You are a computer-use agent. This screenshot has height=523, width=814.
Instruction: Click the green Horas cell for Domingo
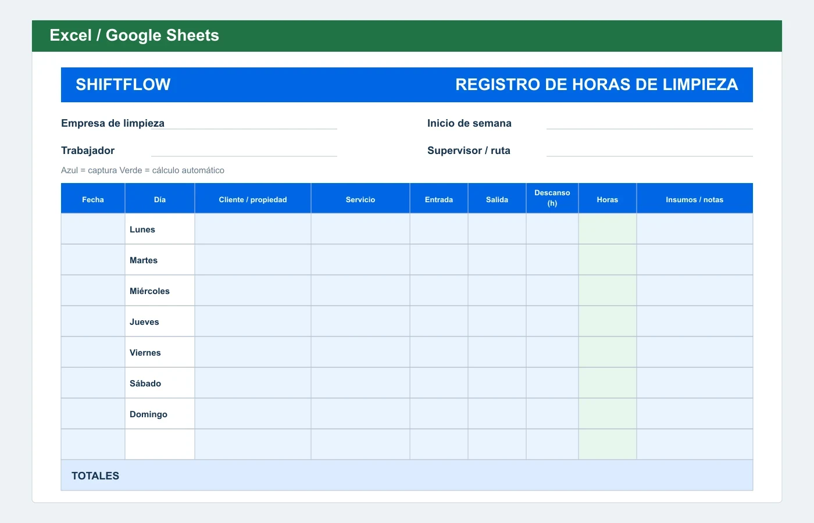[x=608, y=414]
